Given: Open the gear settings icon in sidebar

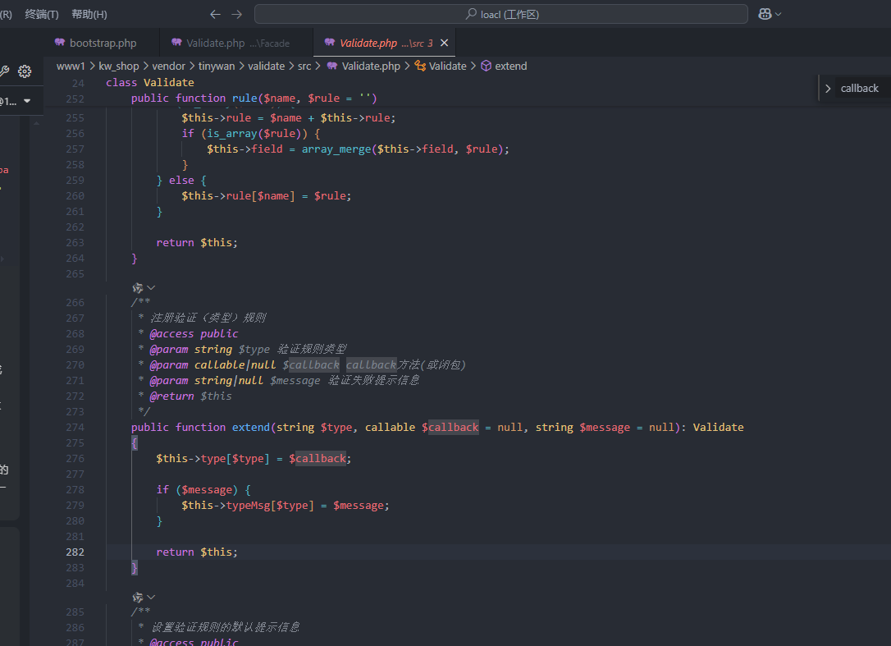Looking at the screenshot, I should tap(25, 71).
